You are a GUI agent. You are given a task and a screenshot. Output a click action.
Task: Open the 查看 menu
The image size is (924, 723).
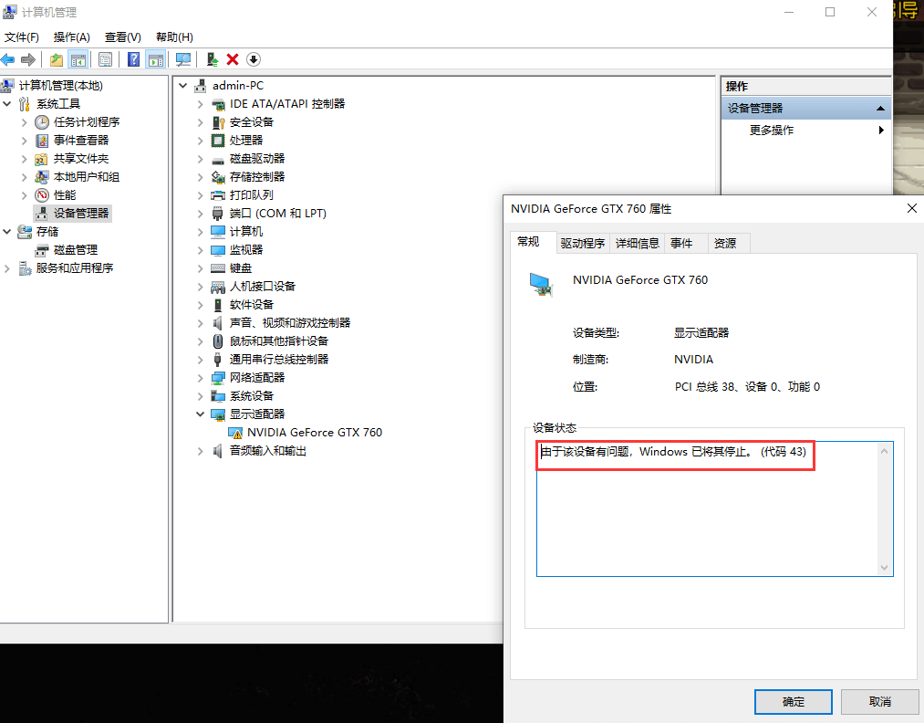123,37
